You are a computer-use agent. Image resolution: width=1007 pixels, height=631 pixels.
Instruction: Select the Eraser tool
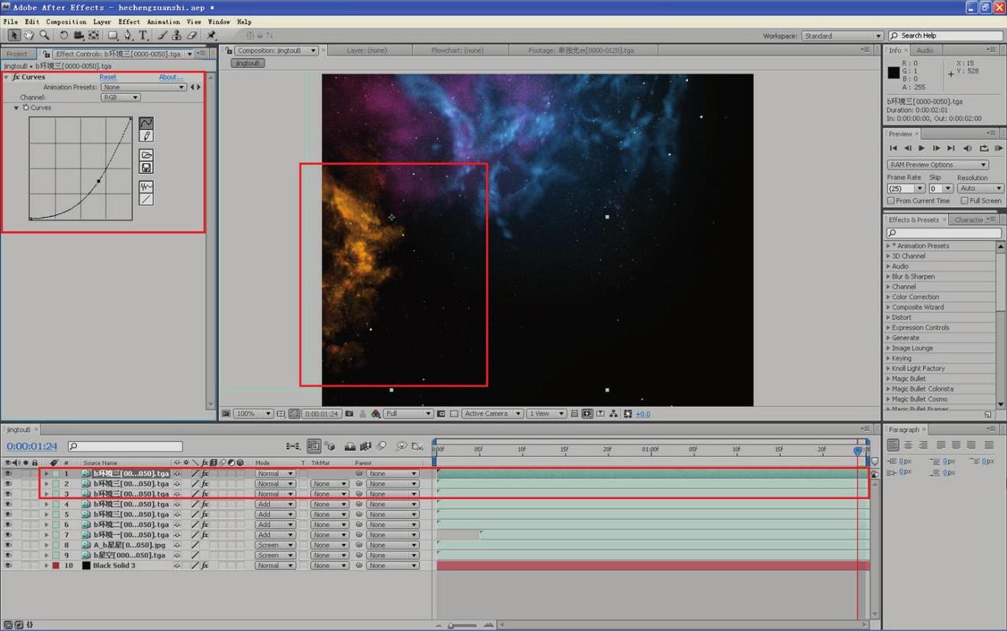(x=192, y=35)
